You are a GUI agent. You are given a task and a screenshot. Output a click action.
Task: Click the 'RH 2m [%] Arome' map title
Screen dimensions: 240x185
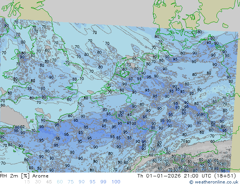click(x=24, y=176)
